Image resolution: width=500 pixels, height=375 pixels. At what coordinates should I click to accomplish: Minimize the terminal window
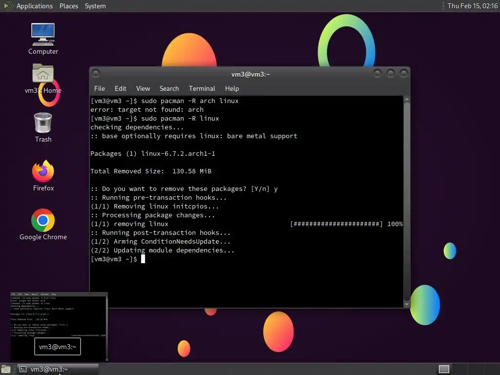tap(377, 73)
